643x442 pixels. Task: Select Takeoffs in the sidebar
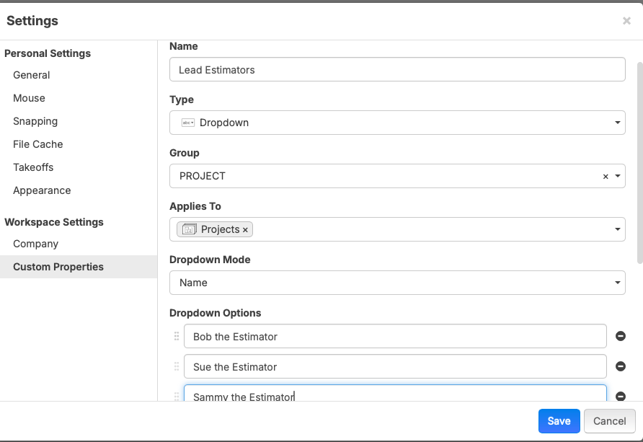[33, 167]
